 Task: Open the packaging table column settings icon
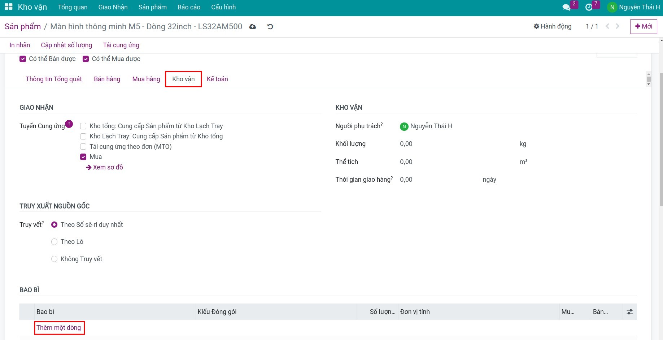[x=630, y=312]
